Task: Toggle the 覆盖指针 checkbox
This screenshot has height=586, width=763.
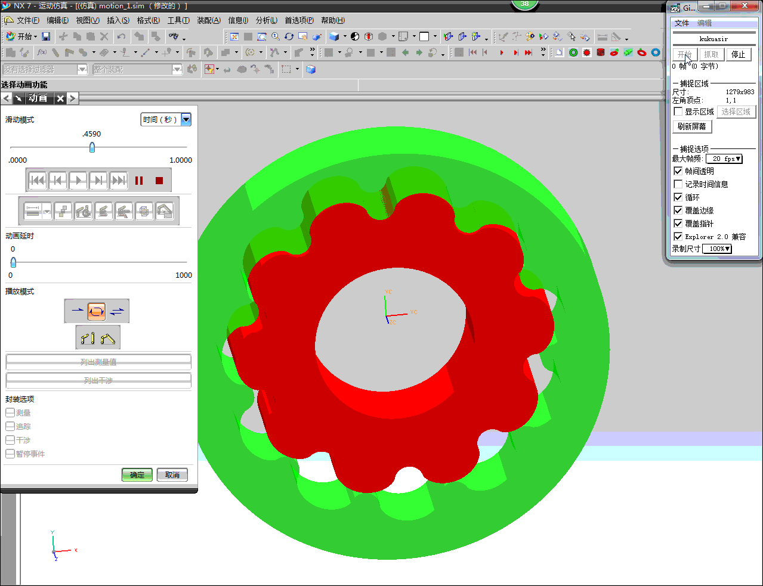Action: coord(678,224)
